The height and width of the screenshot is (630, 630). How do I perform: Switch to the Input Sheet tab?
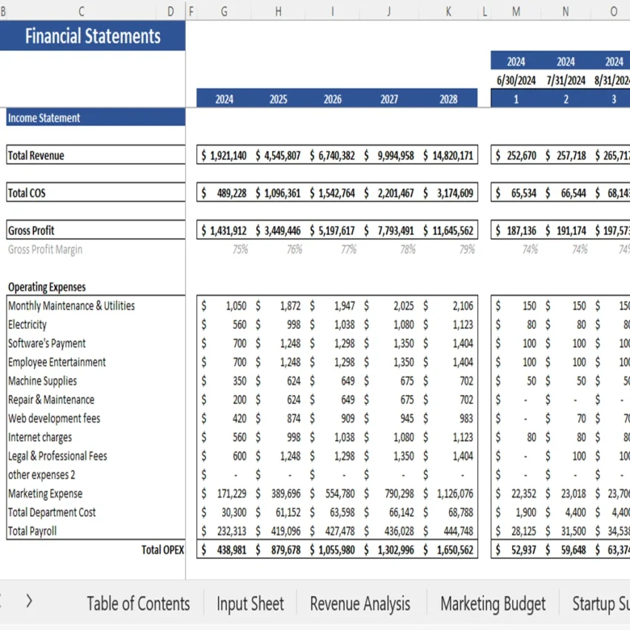(x=251, y=603)
